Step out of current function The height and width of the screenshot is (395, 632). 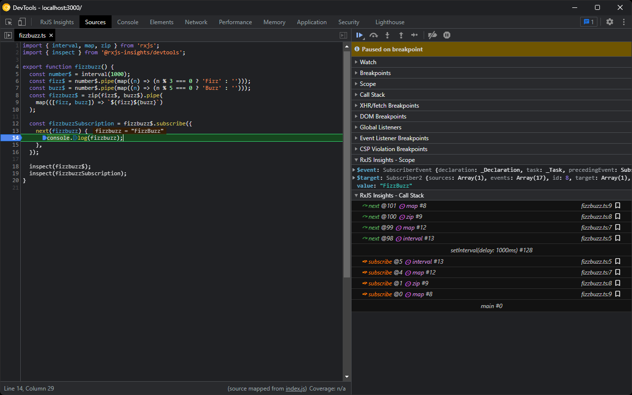pos(401,35)
